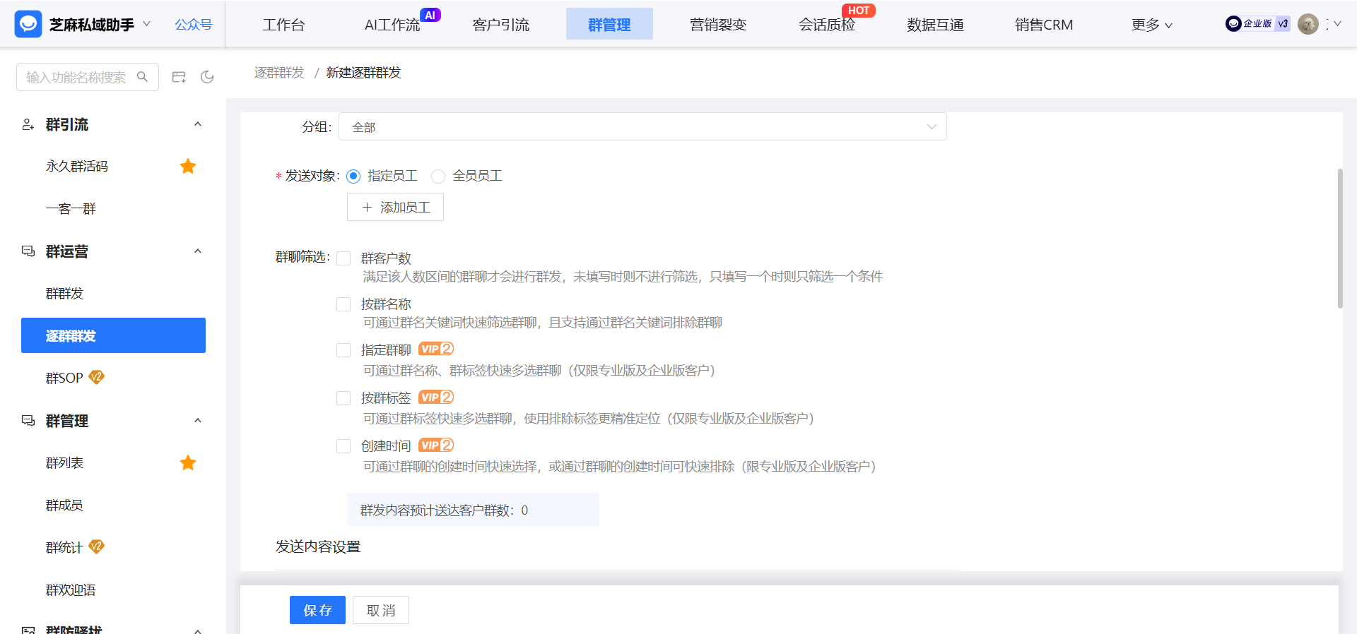The width and height of the screenshot is (1357, 634).
Task: Collapse the 群管理 sidebar section chevron
Action: [x=198, y=421]
